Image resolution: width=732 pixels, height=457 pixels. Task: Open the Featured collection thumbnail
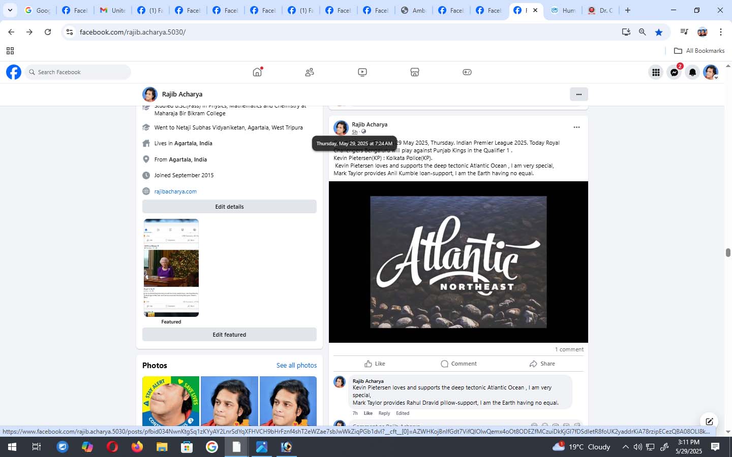click(x=171, y=268)
